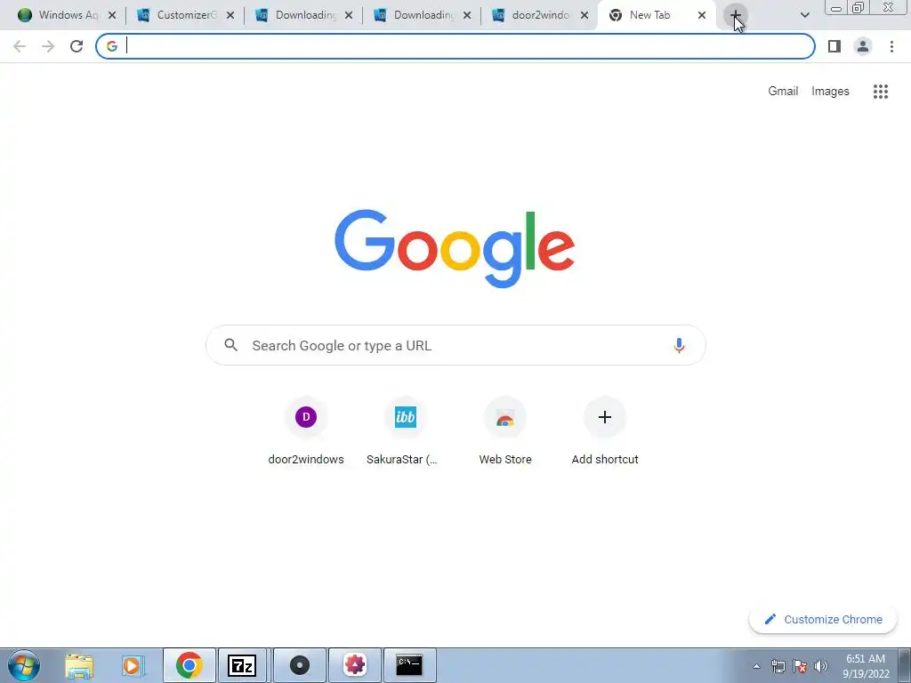The height and width of the screenshot is (683, 911).
Task: Open 7-Zip from the taskbar
Action: (242, 665)
